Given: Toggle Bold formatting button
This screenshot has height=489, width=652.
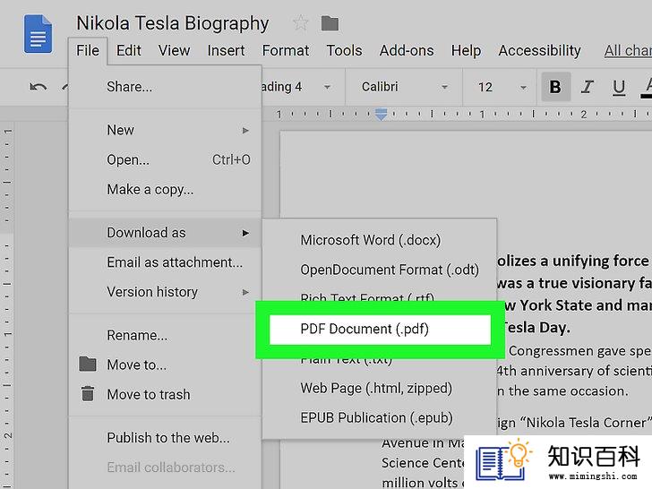Looking at the screenshot, I should [x=555, y=87].
